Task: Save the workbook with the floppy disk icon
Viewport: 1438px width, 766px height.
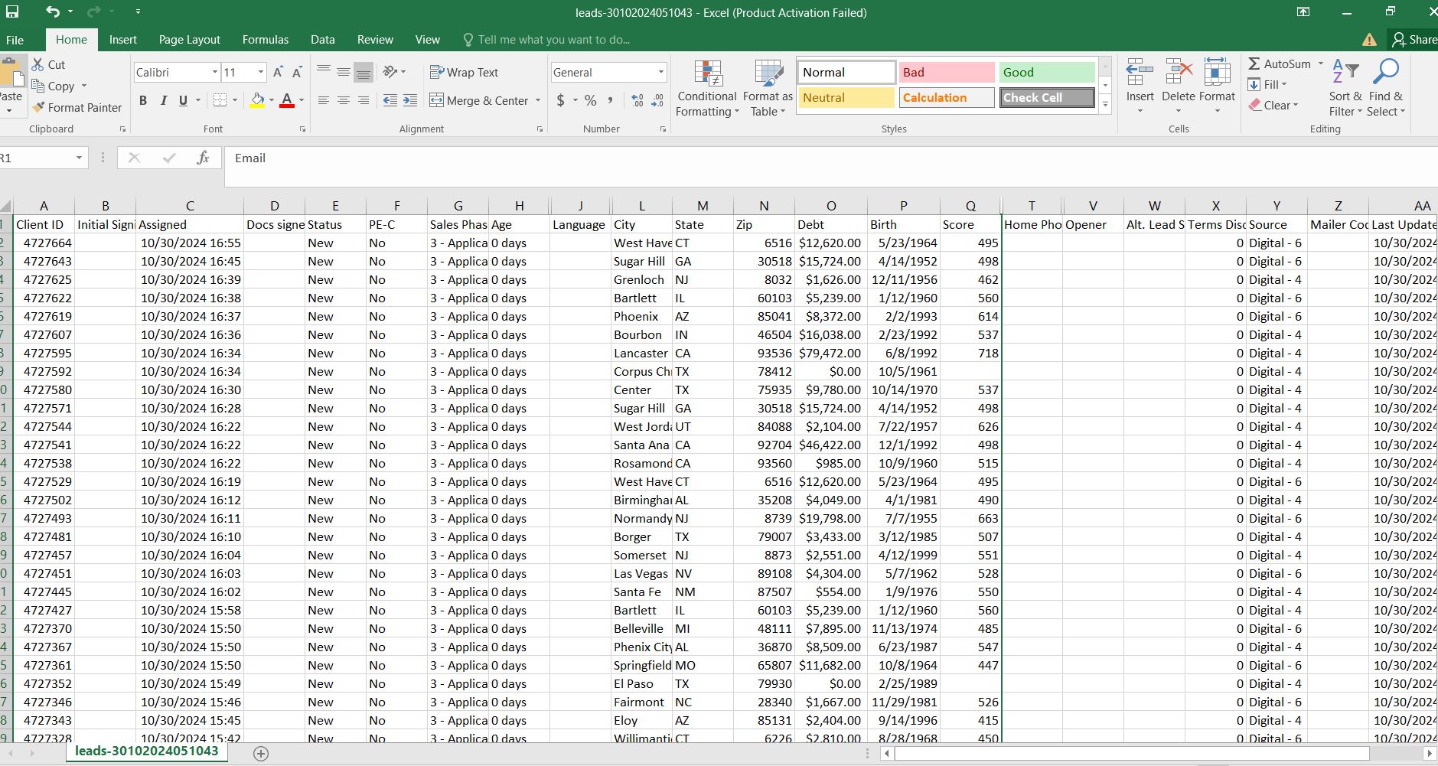Action: [x=12, y=11]
